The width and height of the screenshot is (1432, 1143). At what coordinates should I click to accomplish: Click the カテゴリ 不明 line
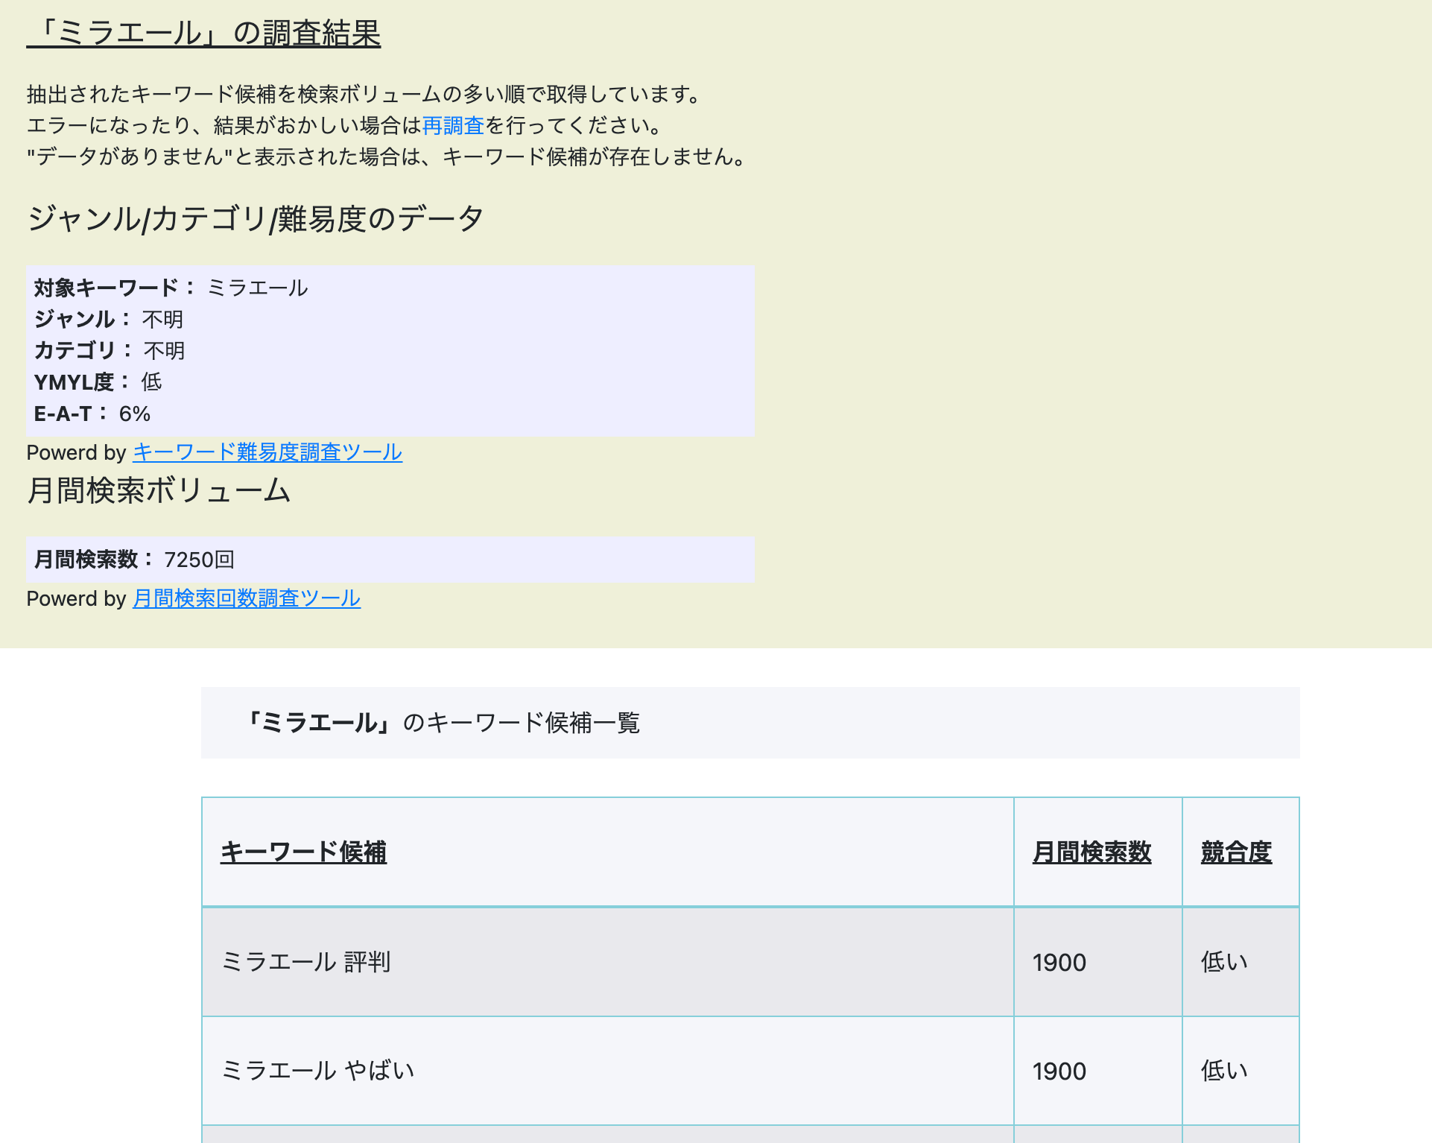[x=110, y=350]
